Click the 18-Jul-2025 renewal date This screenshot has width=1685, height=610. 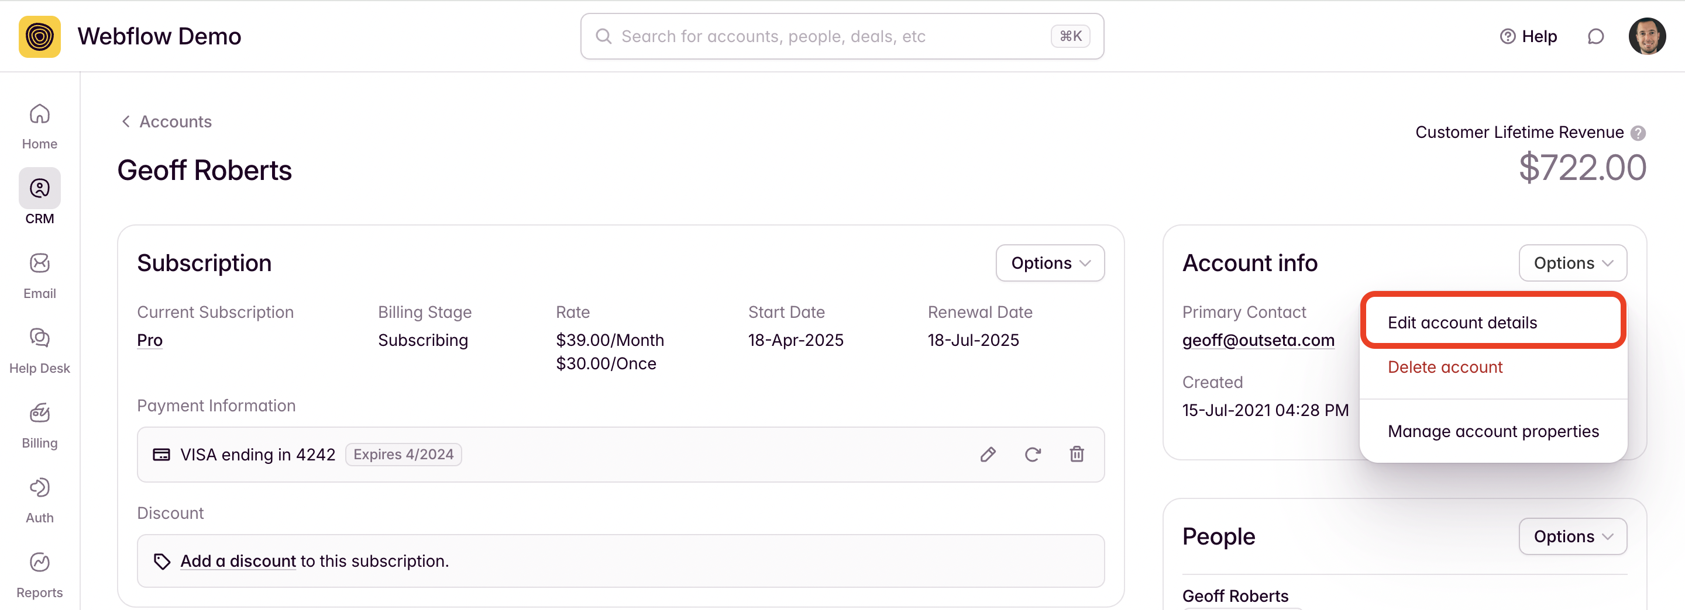click(x=972, y=340)
